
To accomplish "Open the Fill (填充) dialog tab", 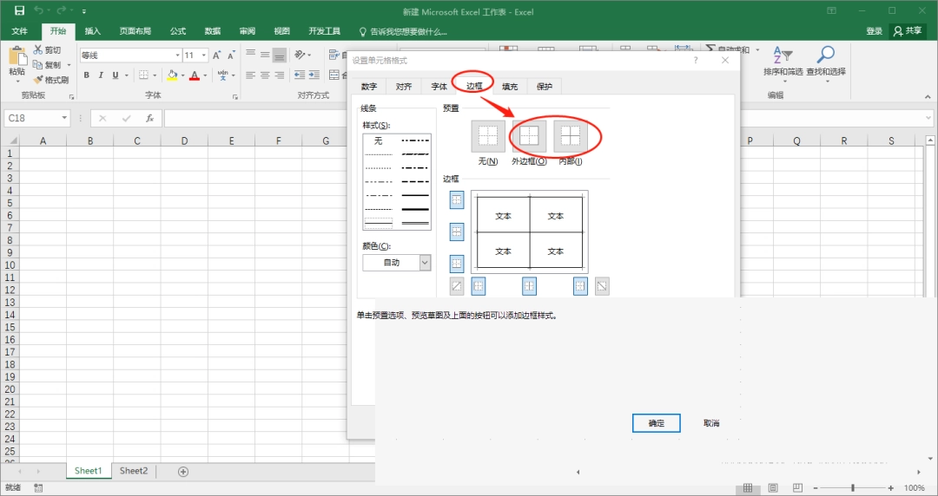I will point(510,87).
